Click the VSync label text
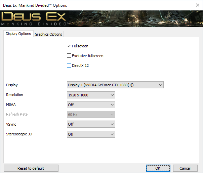Screen dimensions: 203x173 pyautogui.click(x=11, y=124)
